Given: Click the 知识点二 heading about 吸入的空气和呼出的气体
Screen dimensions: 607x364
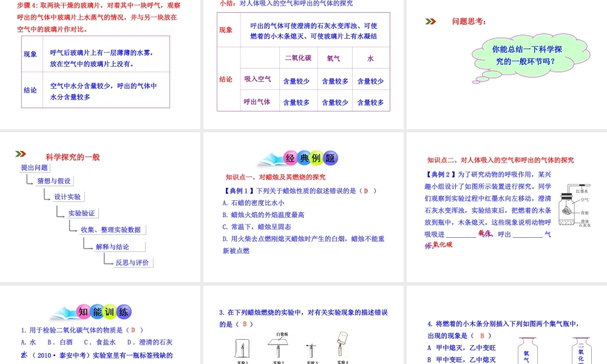Looking at the screenshot, I should click(x=501, y=160).
